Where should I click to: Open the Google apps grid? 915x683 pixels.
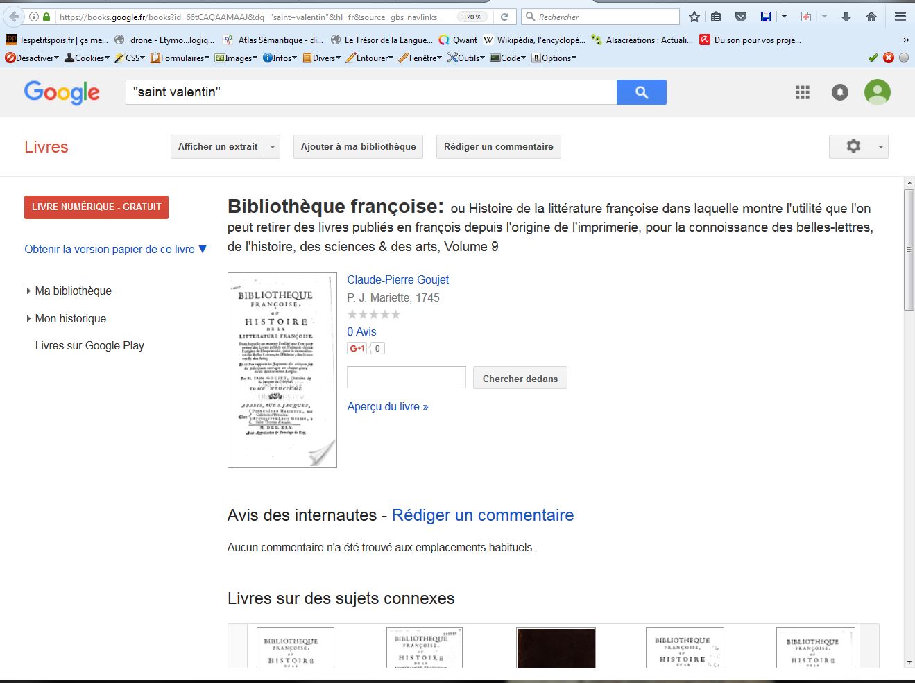803,92
